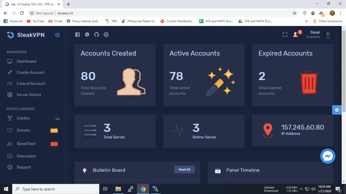Open Create Account page

(x=31, y=72)
